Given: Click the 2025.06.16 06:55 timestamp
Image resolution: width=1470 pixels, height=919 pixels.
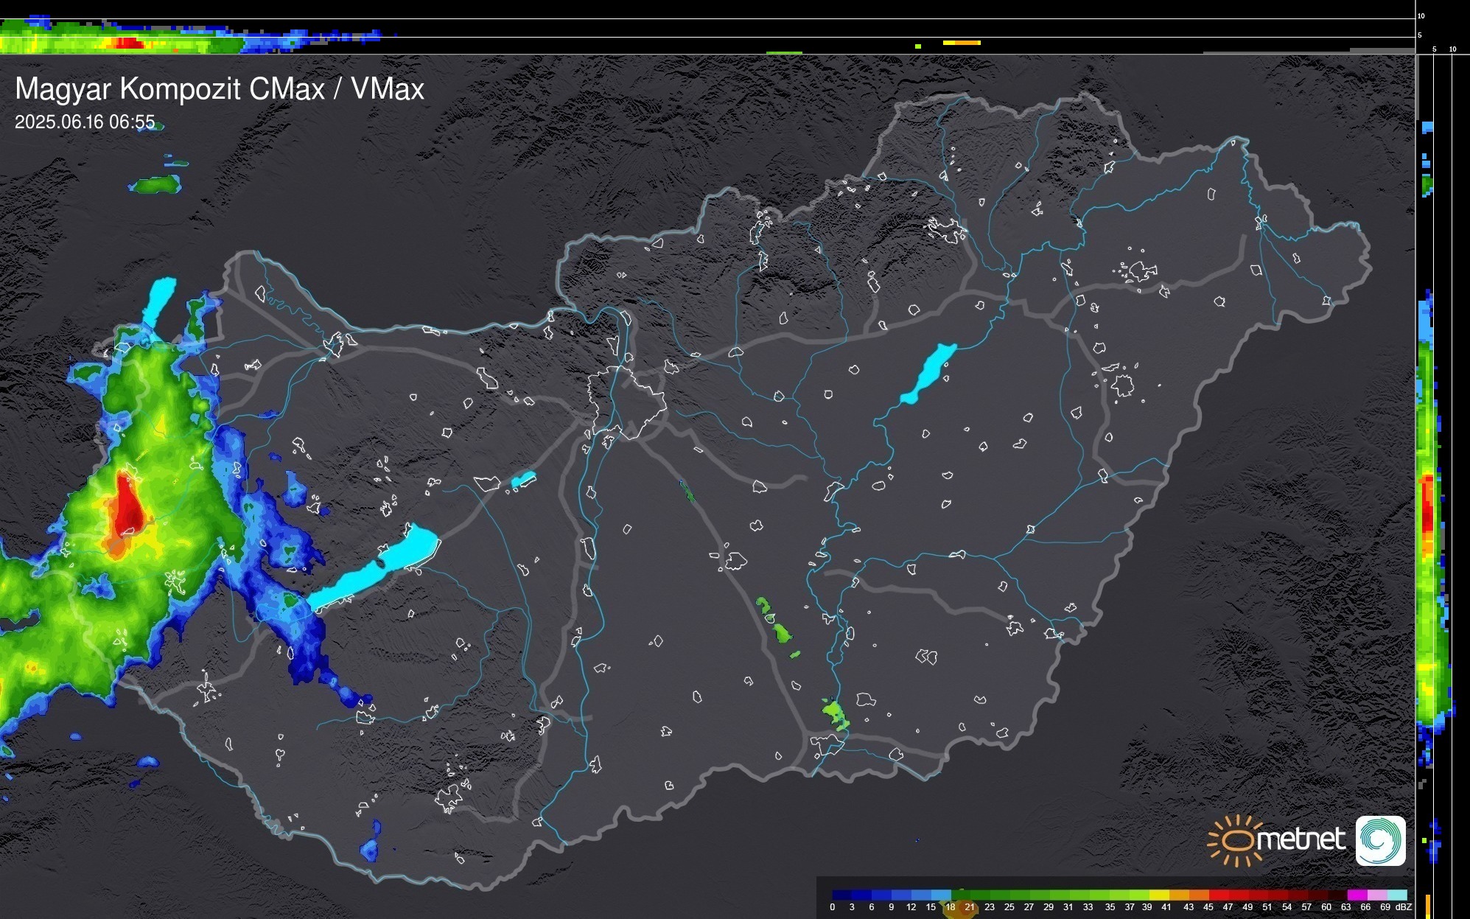Looking at the screenshot, I should tap(85, 122).
